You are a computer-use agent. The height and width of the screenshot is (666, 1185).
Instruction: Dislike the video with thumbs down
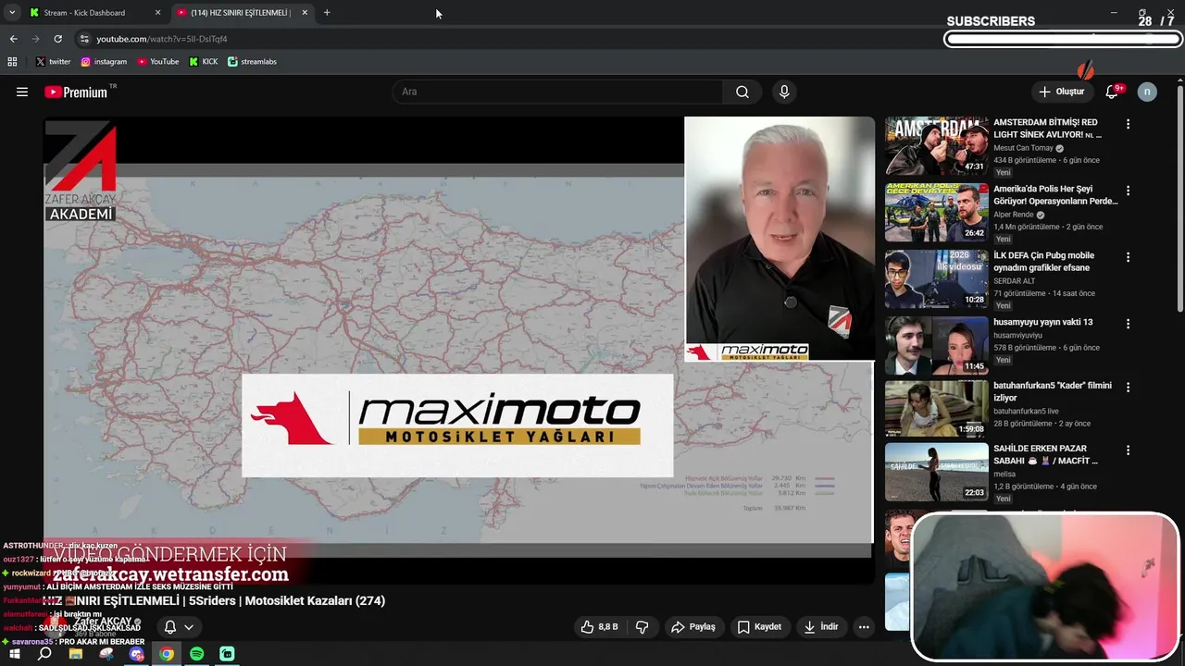tap(642, 626)
